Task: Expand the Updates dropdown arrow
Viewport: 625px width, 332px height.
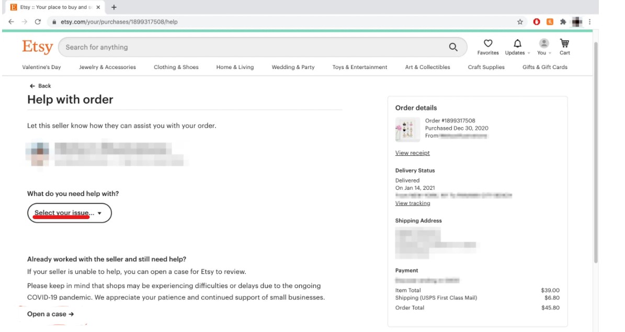Action: pyautogui.click(x=529, y=53)
